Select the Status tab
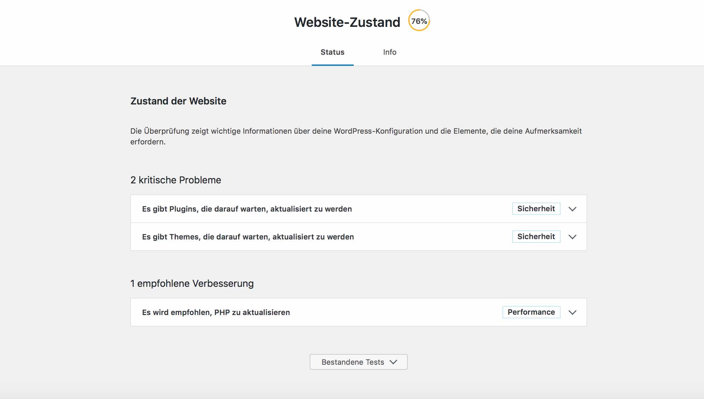Screen dimensions: 704x399 [x=332, y=52]
